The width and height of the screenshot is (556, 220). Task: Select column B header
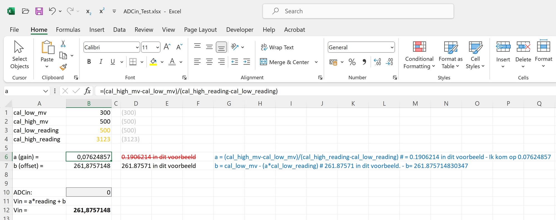[89, 103]
